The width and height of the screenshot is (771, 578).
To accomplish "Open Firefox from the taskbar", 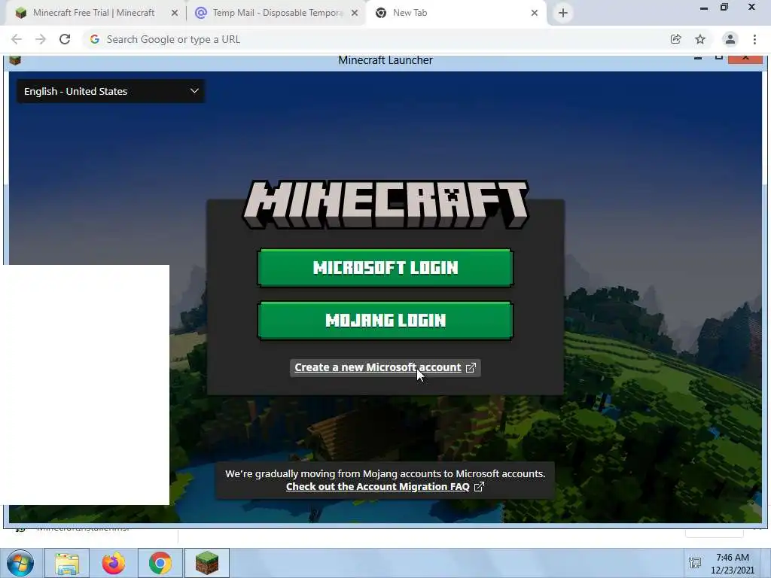I will 114,563.
